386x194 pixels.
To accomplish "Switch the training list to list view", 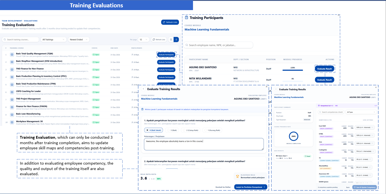I will (176, 40).
